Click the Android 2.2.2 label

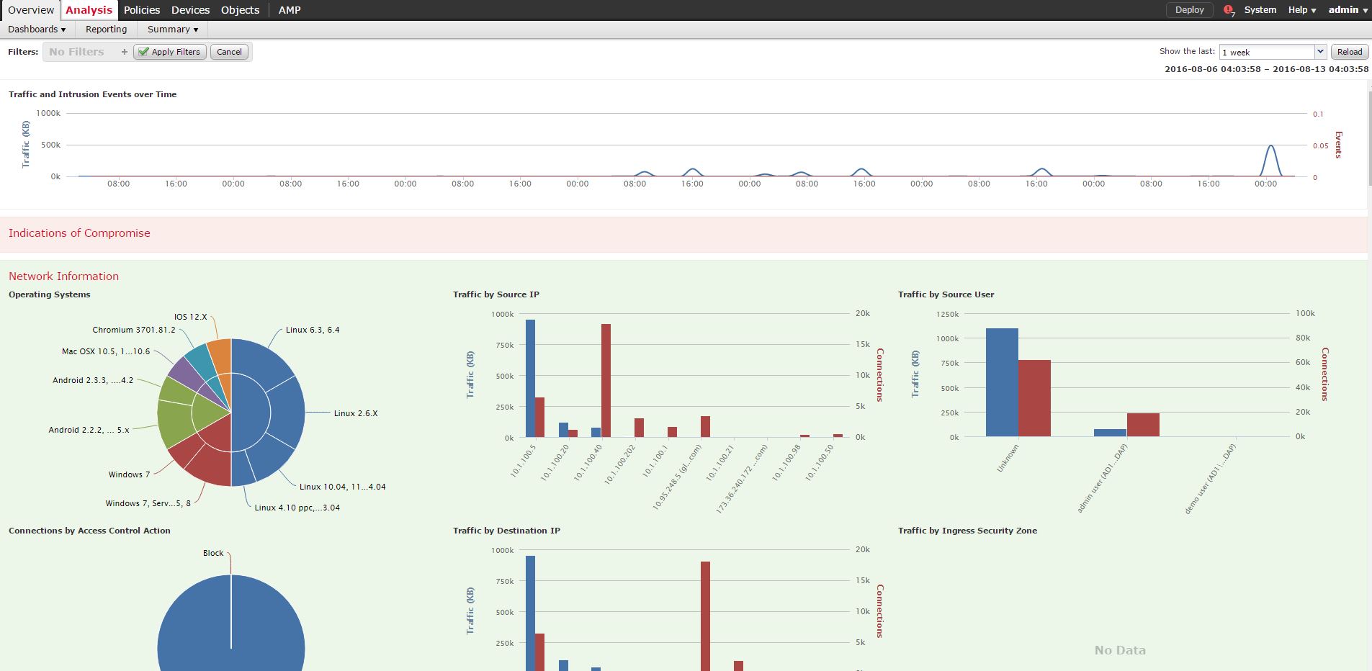click(89, 430)
